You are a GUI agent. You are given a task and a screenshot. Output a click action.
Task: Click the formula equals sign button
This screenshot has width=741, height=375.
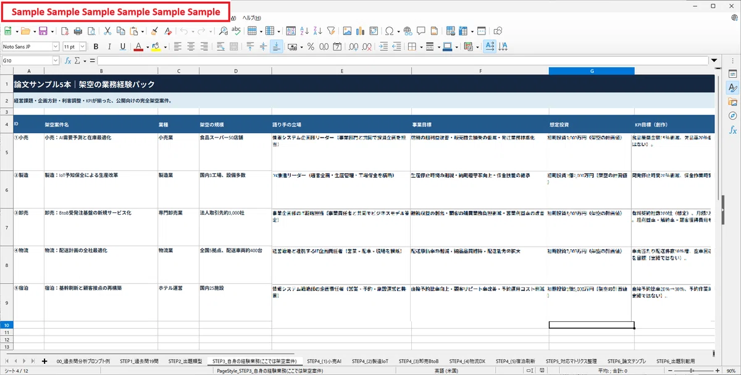pyautogui.click(x=93, y=60)
